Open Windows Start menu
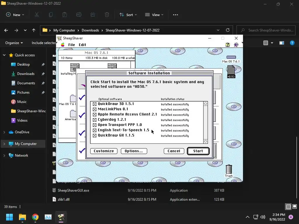Image resolution: width=299 pixels, height=224 pixels. point(9,217)
